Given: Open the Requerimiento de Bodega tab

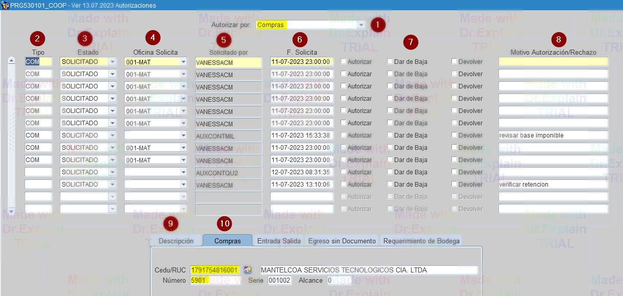Looking at the screenshot, I should pos(421,241).
